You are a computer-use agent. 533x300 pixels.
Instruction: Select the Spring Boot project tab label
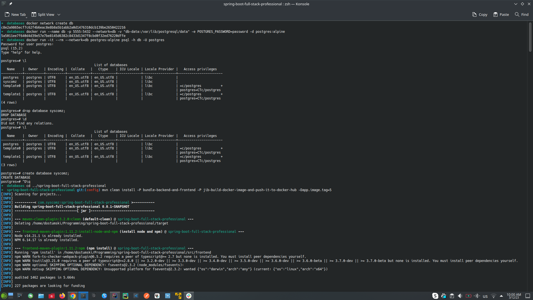pos(266,4)
